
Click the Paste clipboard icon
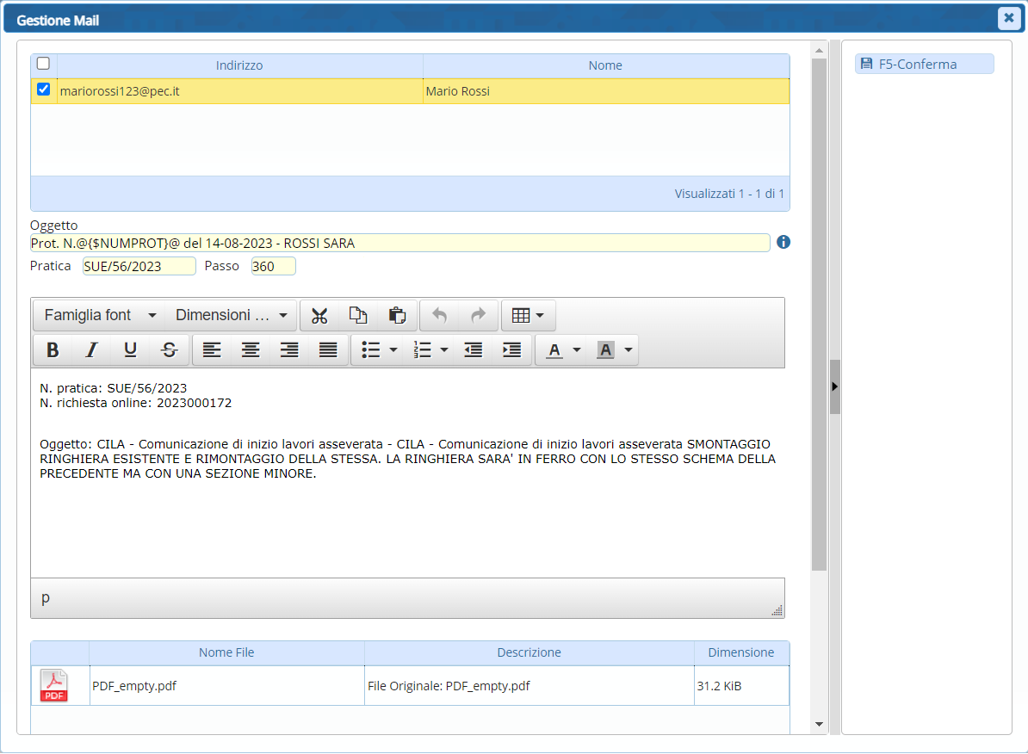397,316
